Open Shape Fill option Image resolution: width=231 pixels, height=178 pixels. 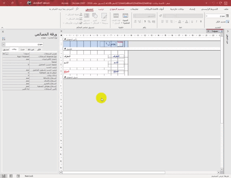[74, 15]
